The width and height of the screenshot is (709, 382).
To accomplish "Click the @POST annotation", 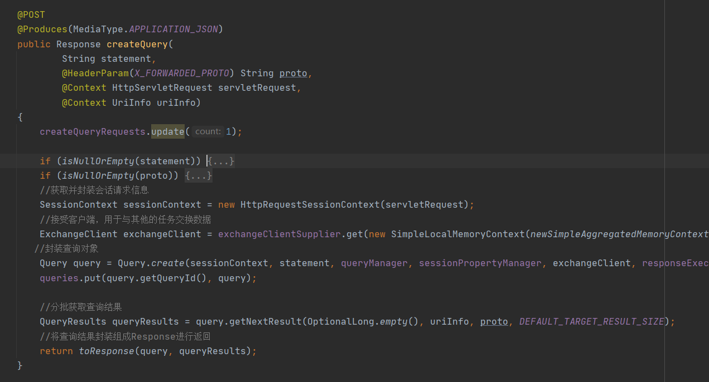I will 31,15.
